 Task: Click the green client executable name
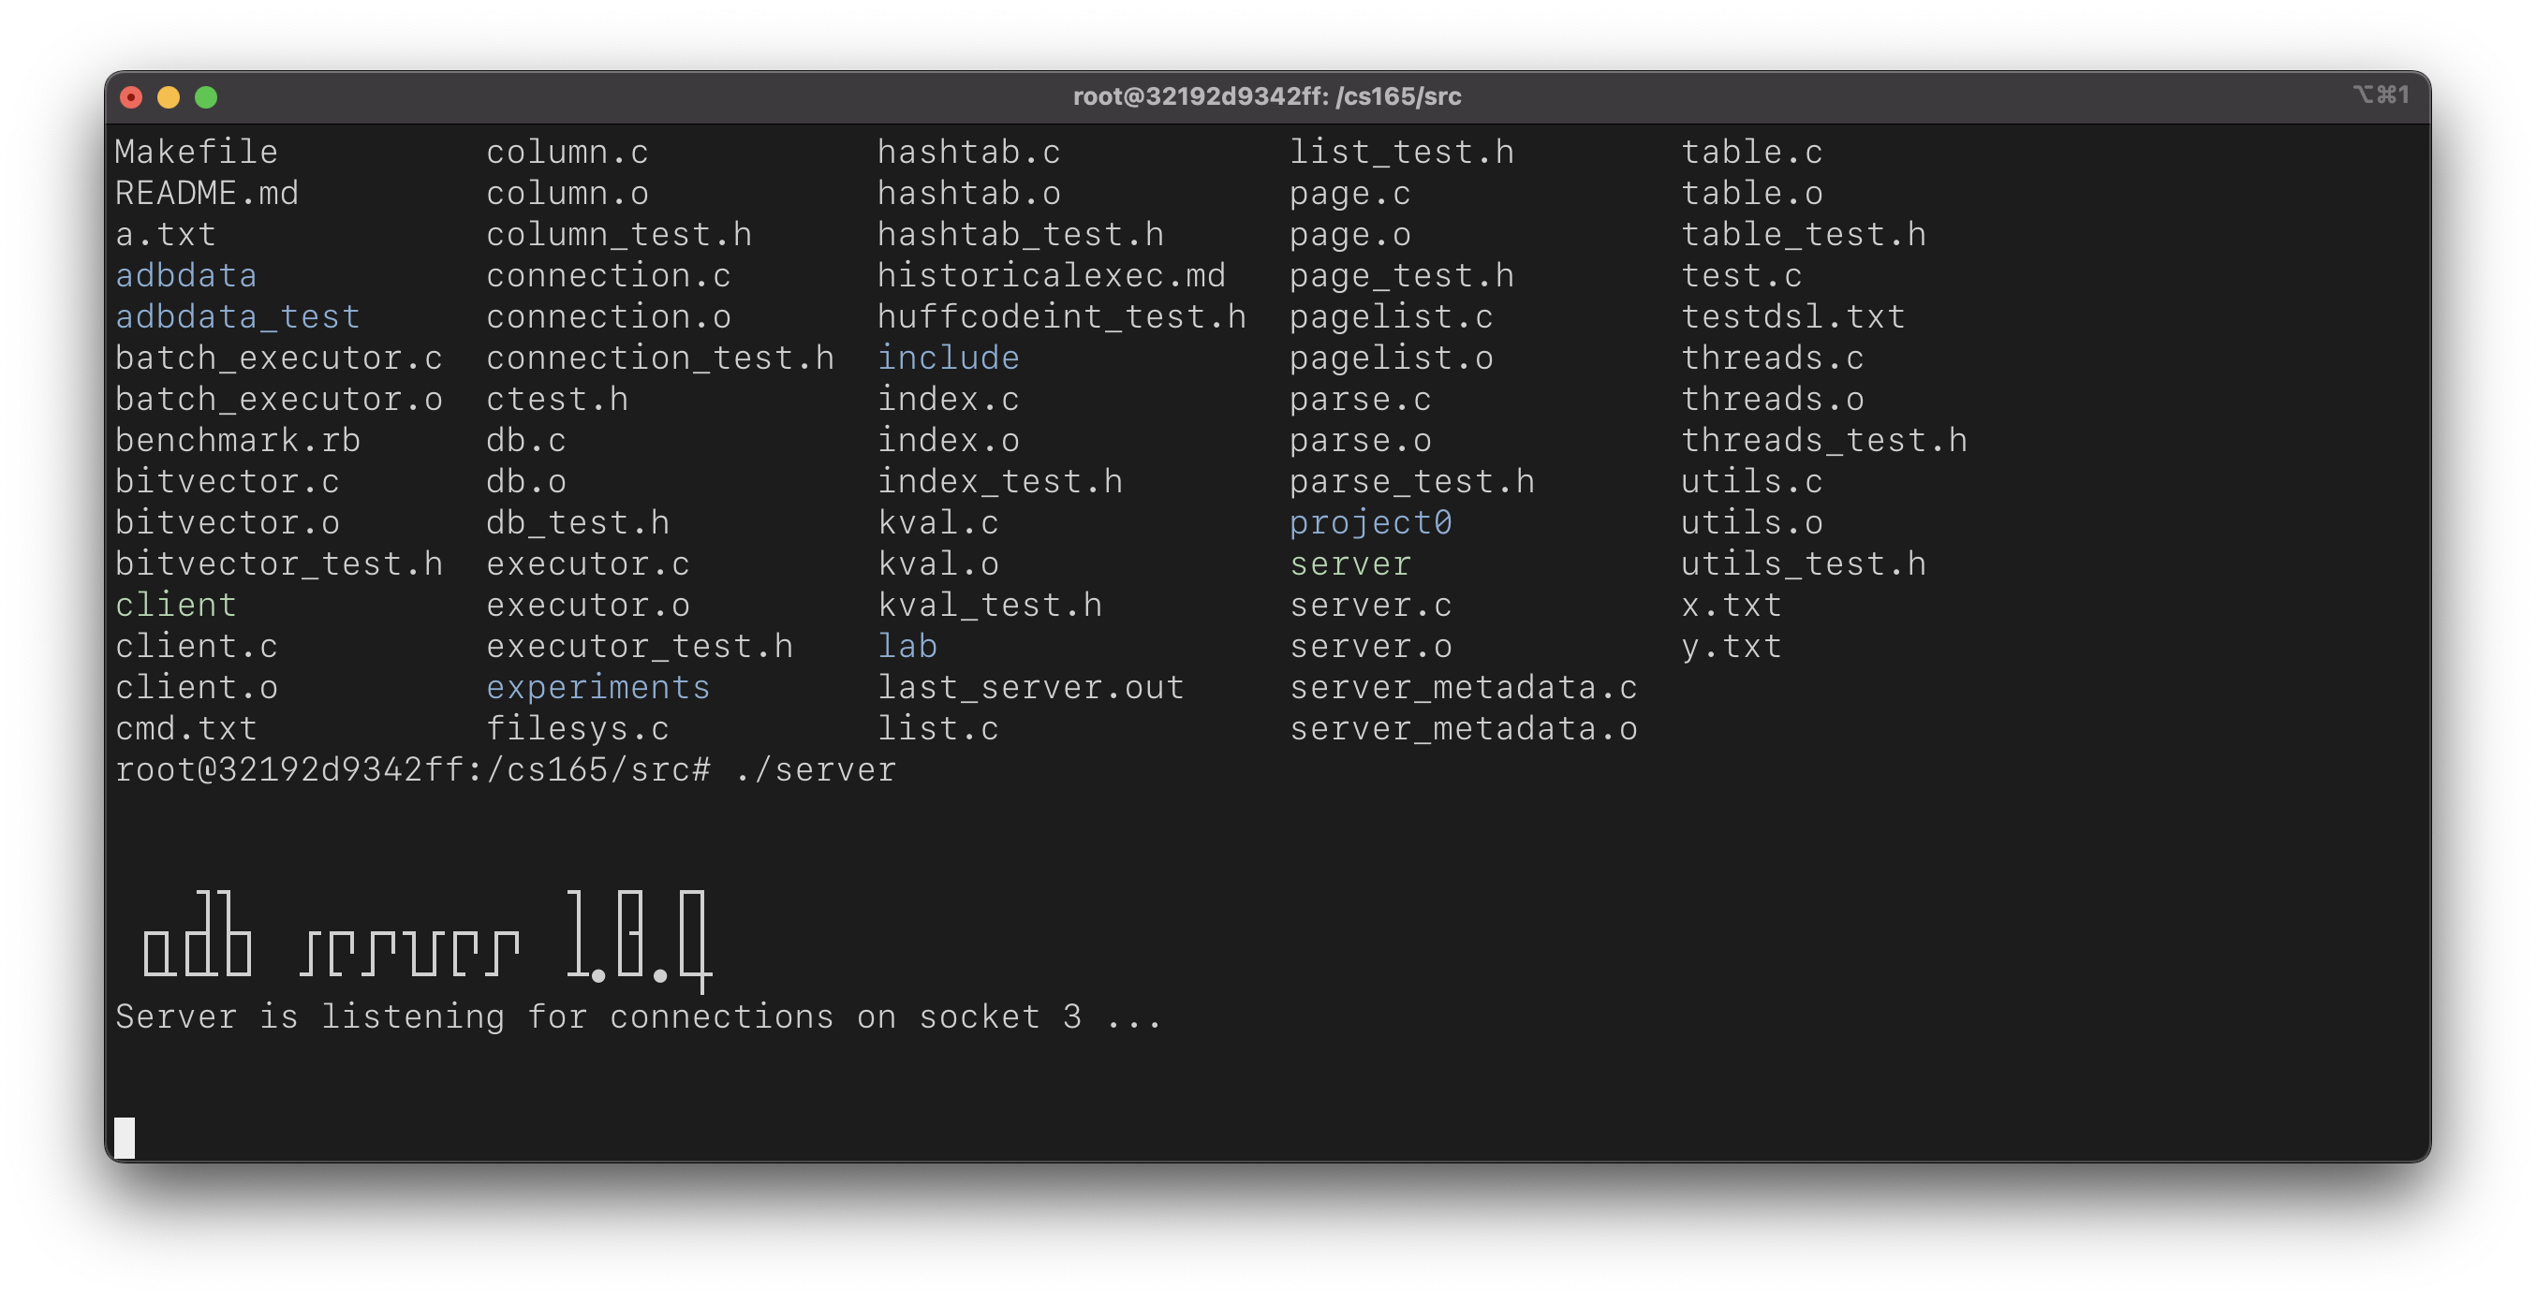click(x=175, y=606)
